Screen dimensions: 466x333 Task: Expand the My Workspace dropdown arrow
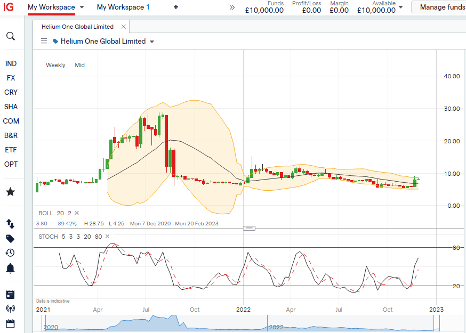pyautogui.click(x=82, y=7)
